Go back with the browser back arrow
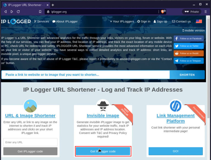This screenshot has height=160, width=211. pyautogui.click(x=5, y=12)
